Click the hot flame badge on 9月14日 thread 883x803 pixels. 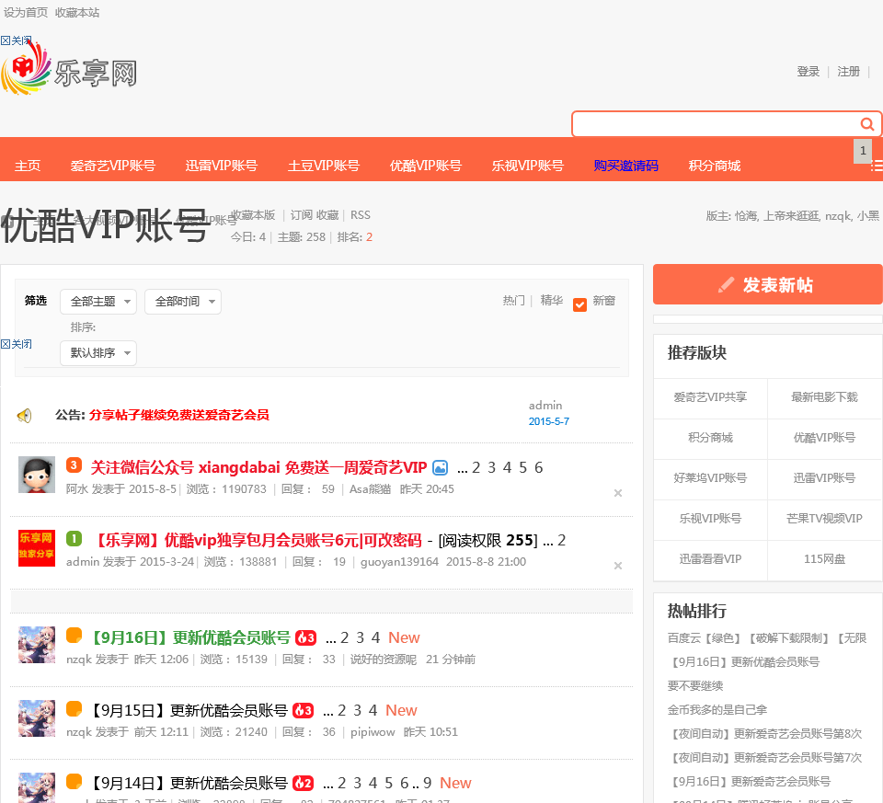[303, 784]
